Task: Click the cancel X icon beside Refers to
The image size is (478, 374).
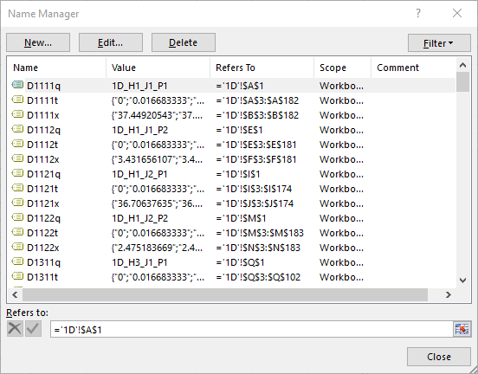Action: click(15, 329)
